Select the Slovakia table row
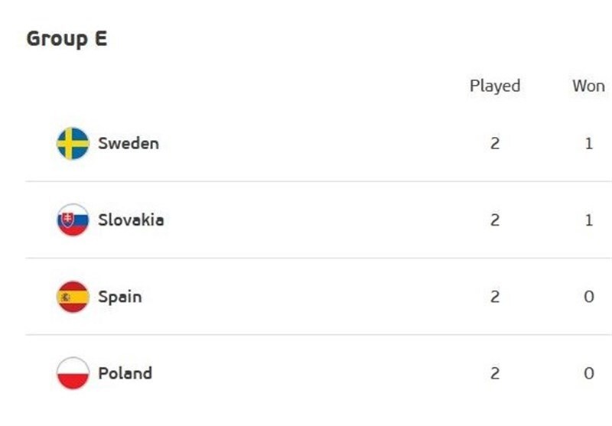 tap(306, 220)
